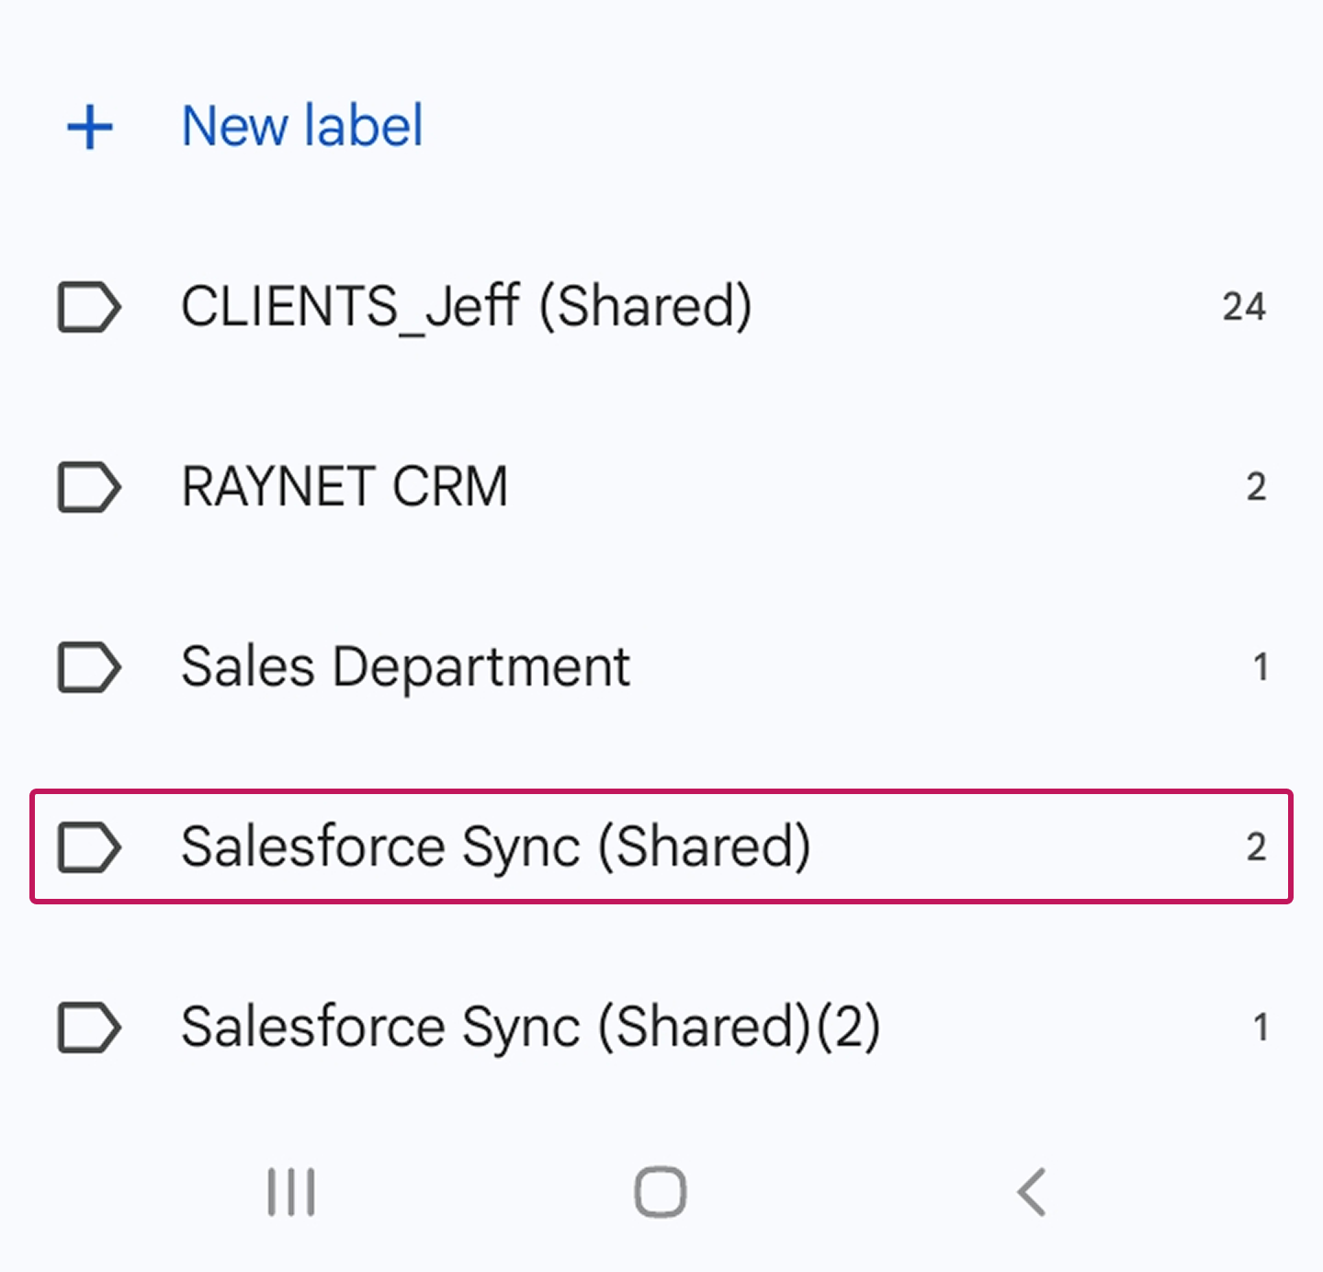Click label icon next to Salesforce Sync (Shared)(2)

click(88, 1028)
